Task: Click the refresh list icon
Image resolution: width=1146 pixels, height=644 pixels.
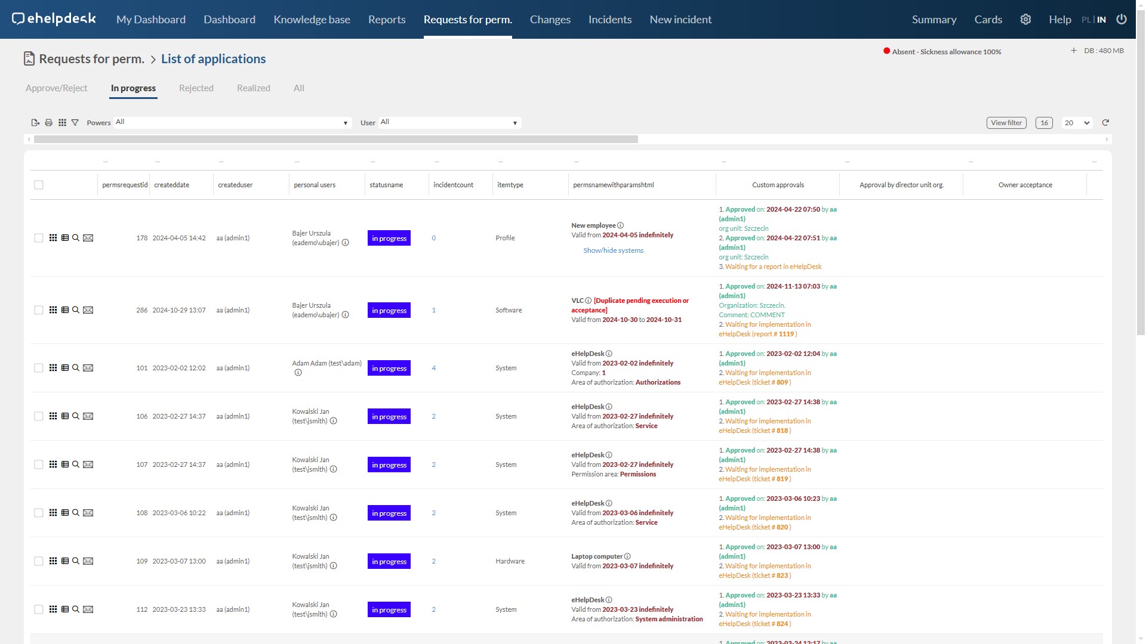Action: (1105, 123)
